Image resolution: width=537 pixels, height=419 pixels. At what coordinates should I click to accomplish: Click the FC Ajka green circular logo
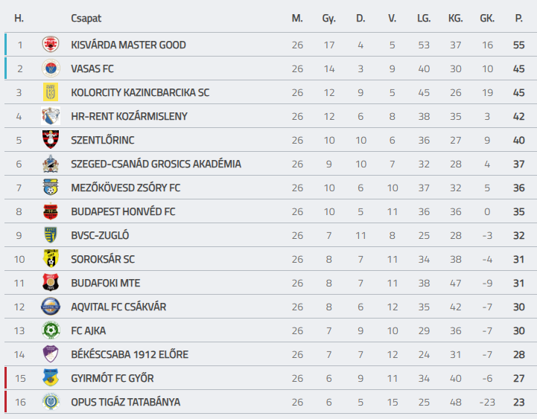[x=51, y=330]
